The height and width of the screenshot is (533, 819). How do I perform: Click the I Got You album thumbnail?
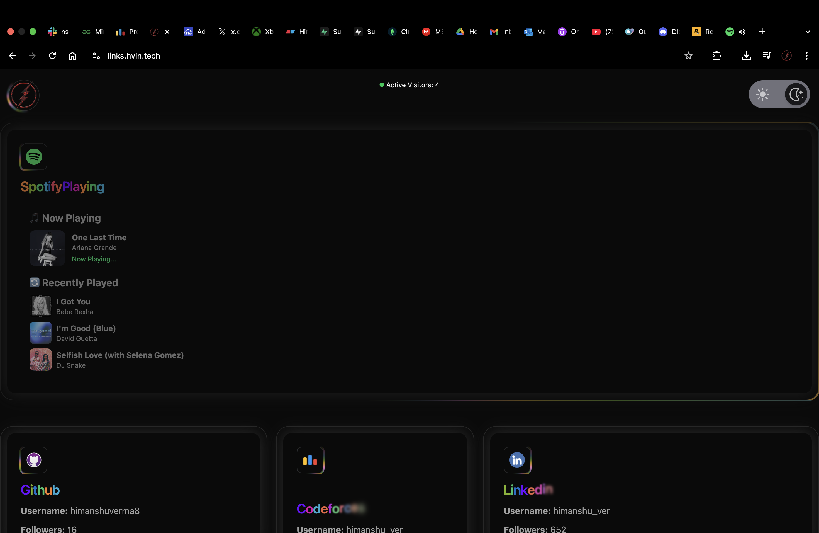(x=41, y=306)
